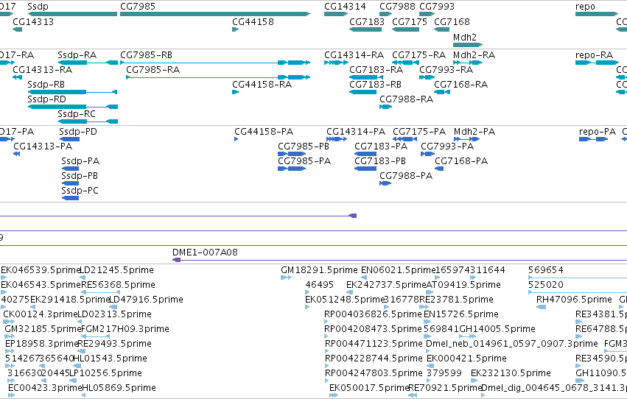627x399 pixels.
Task: Click the CG7993-PA protein label
Action: [447, 146]
